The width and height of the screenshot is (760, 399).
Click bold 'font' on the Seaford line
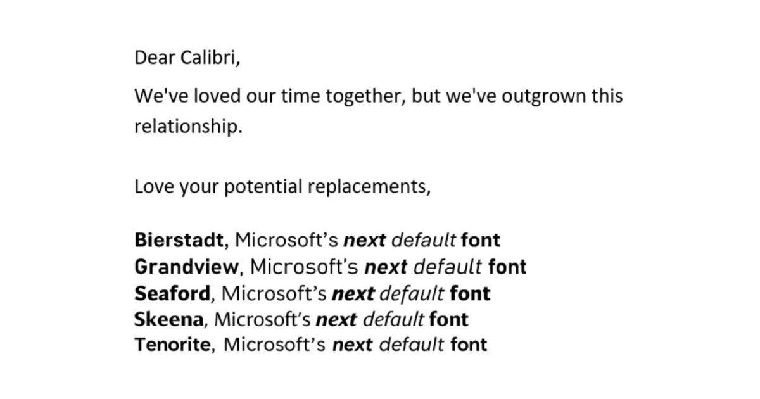tap(470, 293)
